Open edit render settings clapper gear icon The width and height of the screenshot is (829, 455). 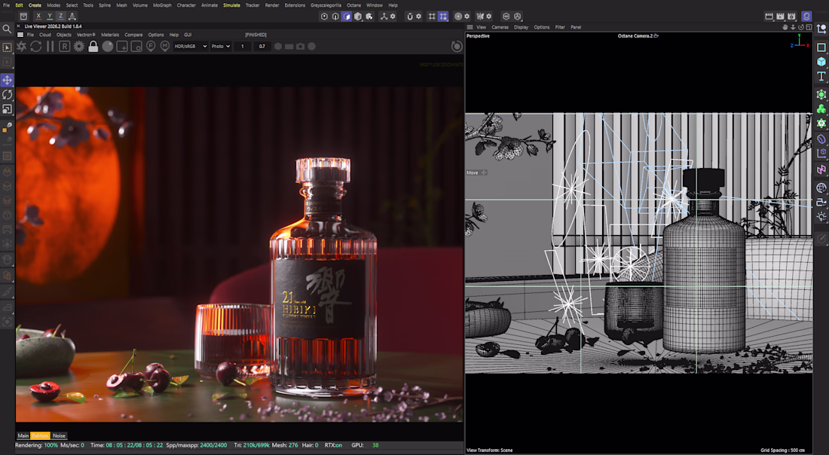(791, 17)
